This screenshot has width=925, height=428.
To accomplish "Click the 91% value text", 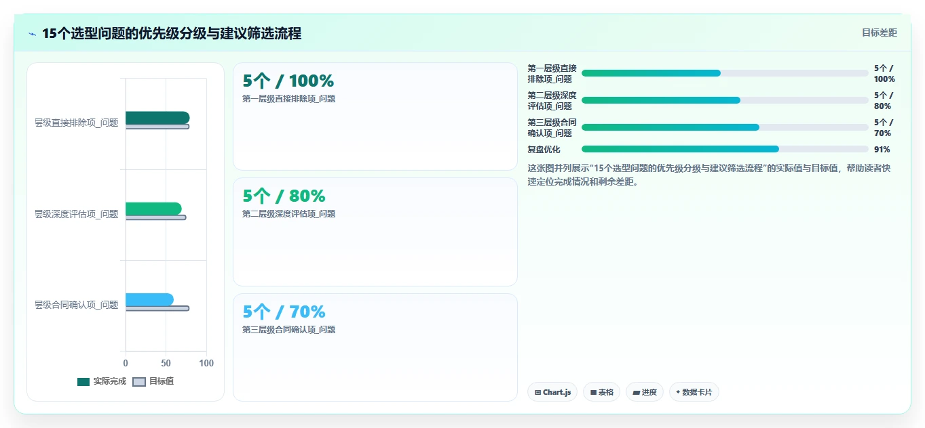I will [882, 150].
